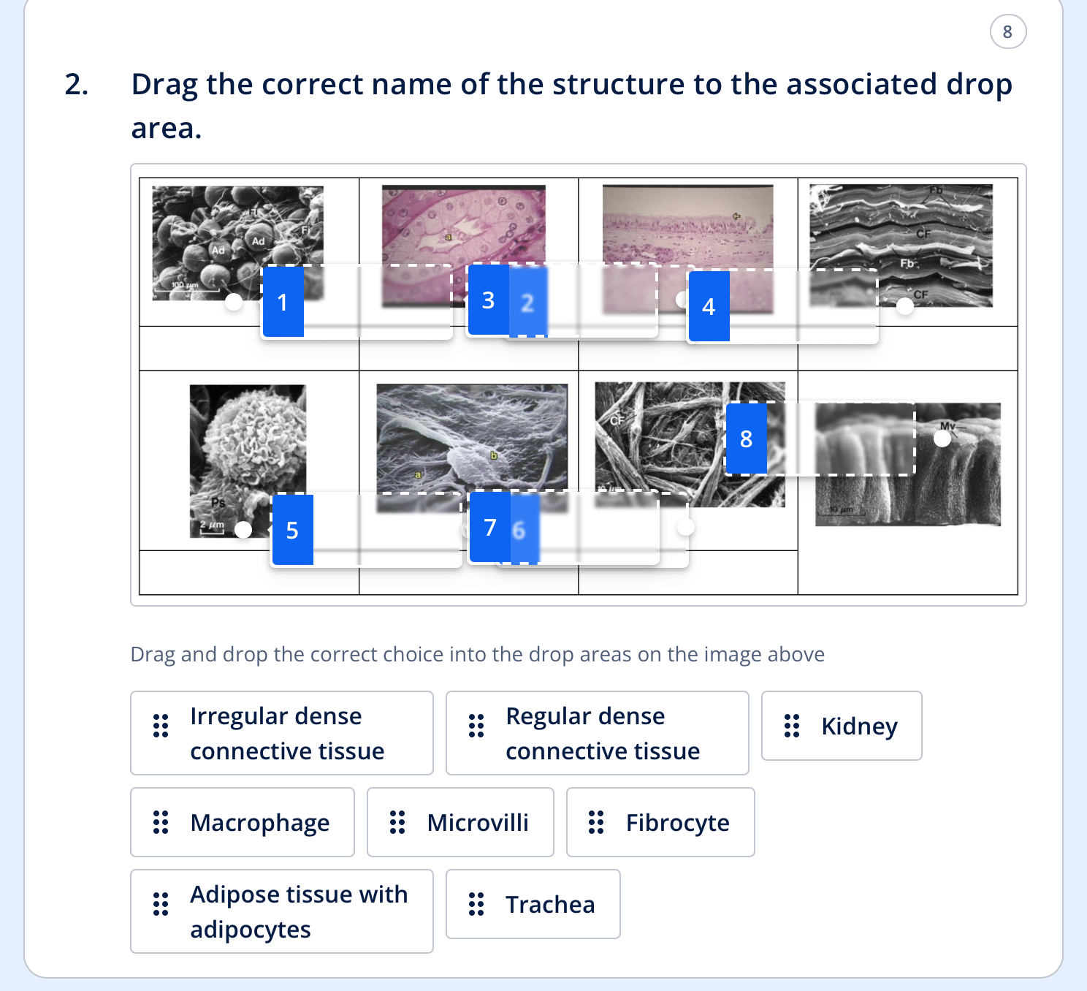Select drop area marker 8
Image resolution: width=1087 pixels, height=991 pixels.
[x=746, y=438]
